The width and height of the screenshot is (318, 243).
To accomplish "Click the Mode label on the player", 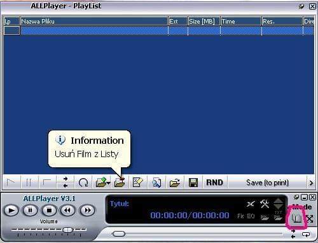I will 302,207.
